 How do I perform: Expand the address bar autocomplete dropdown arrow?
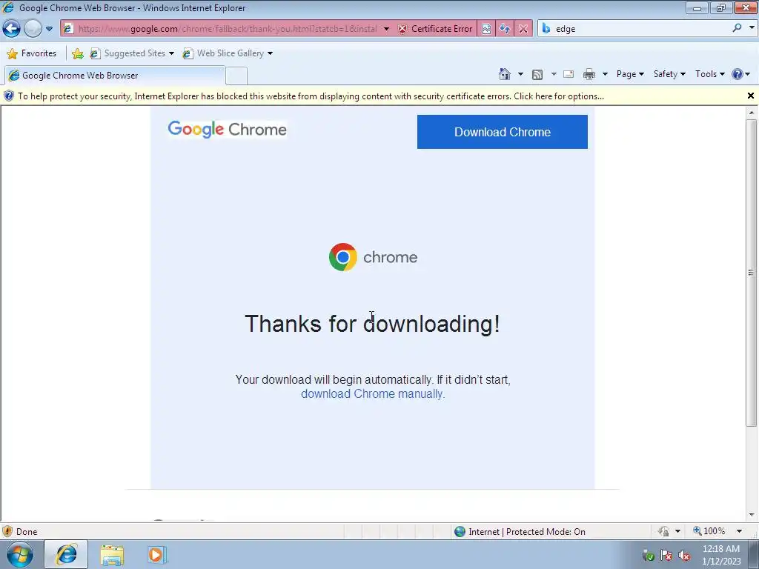386,29
